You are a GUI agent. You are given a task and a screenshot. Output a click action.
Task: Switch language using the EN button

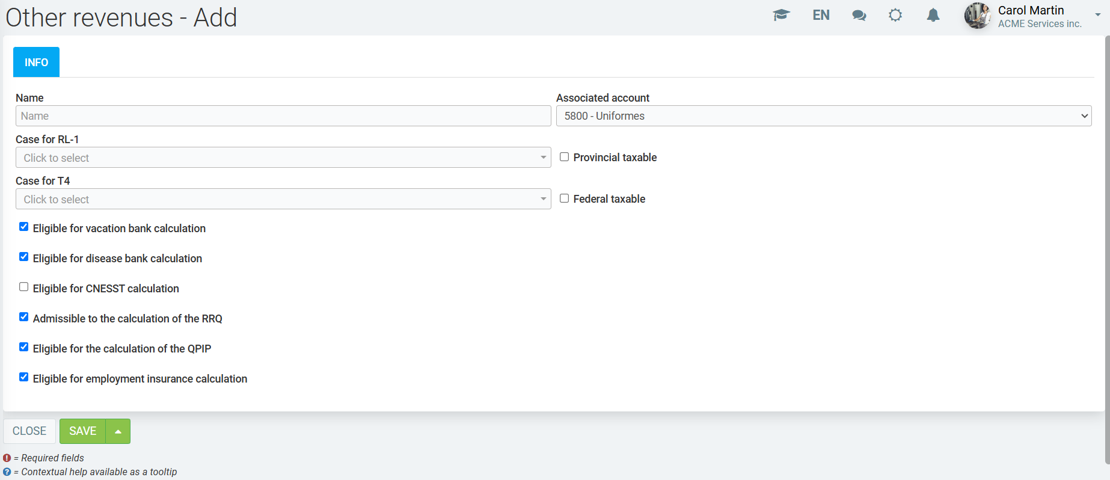(x=821, y=15)
